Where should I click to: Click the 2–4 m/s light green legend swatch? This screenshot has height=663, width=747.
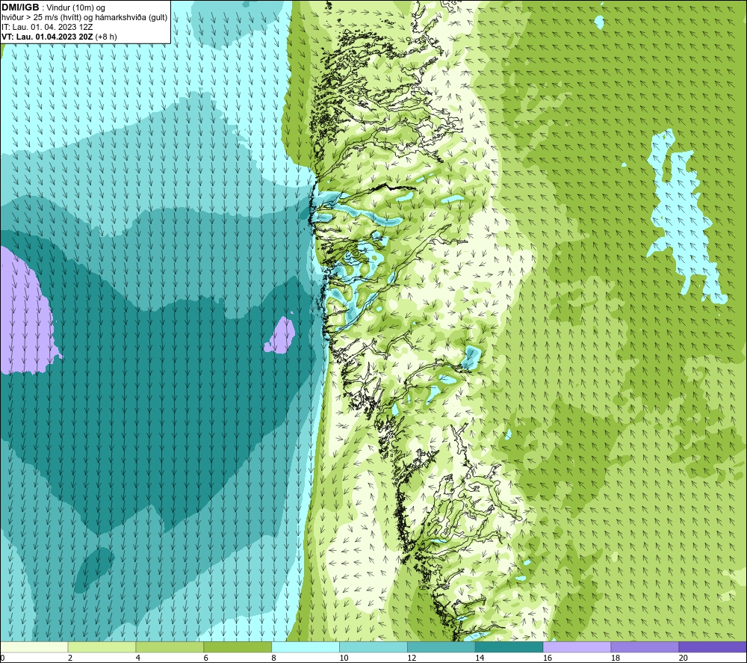pos(102,647)
